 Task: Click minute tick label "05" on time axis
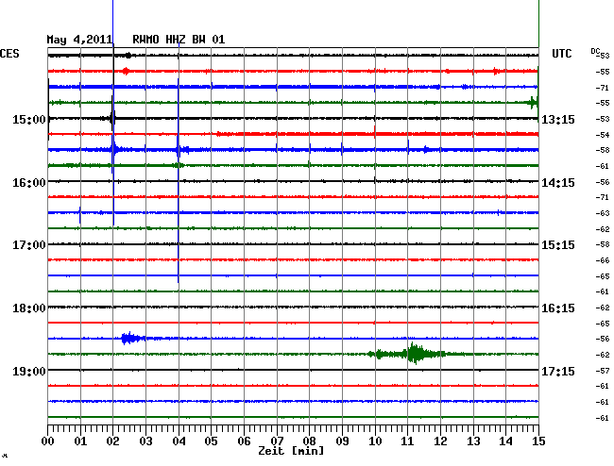pyautogui.click(x=211, y=441)
